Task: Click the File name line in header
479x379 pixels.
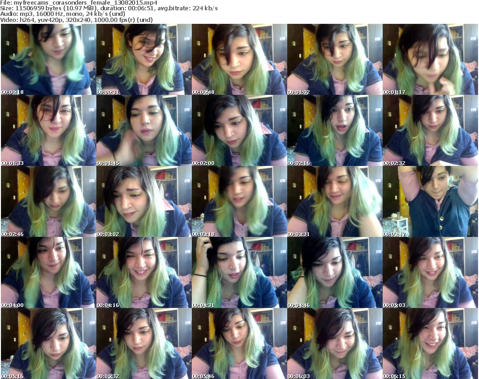Action: click(x=79, y=3)
